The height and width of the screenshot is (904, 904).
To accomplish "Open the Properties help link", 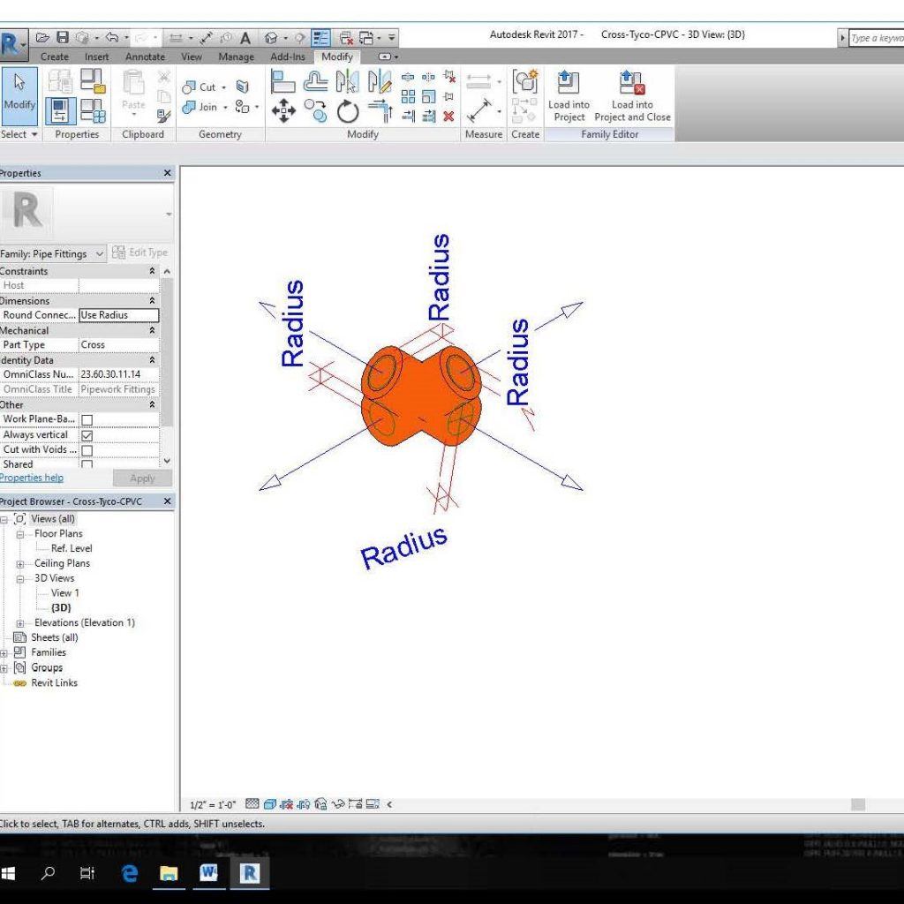I will pyautogui.click(x=31, y=478).
